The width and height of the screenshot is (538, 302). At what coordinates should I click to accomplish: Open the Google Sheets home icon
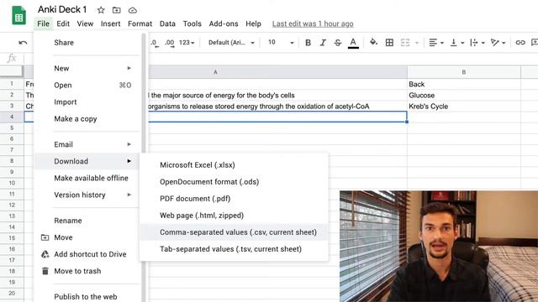[18, 16]
